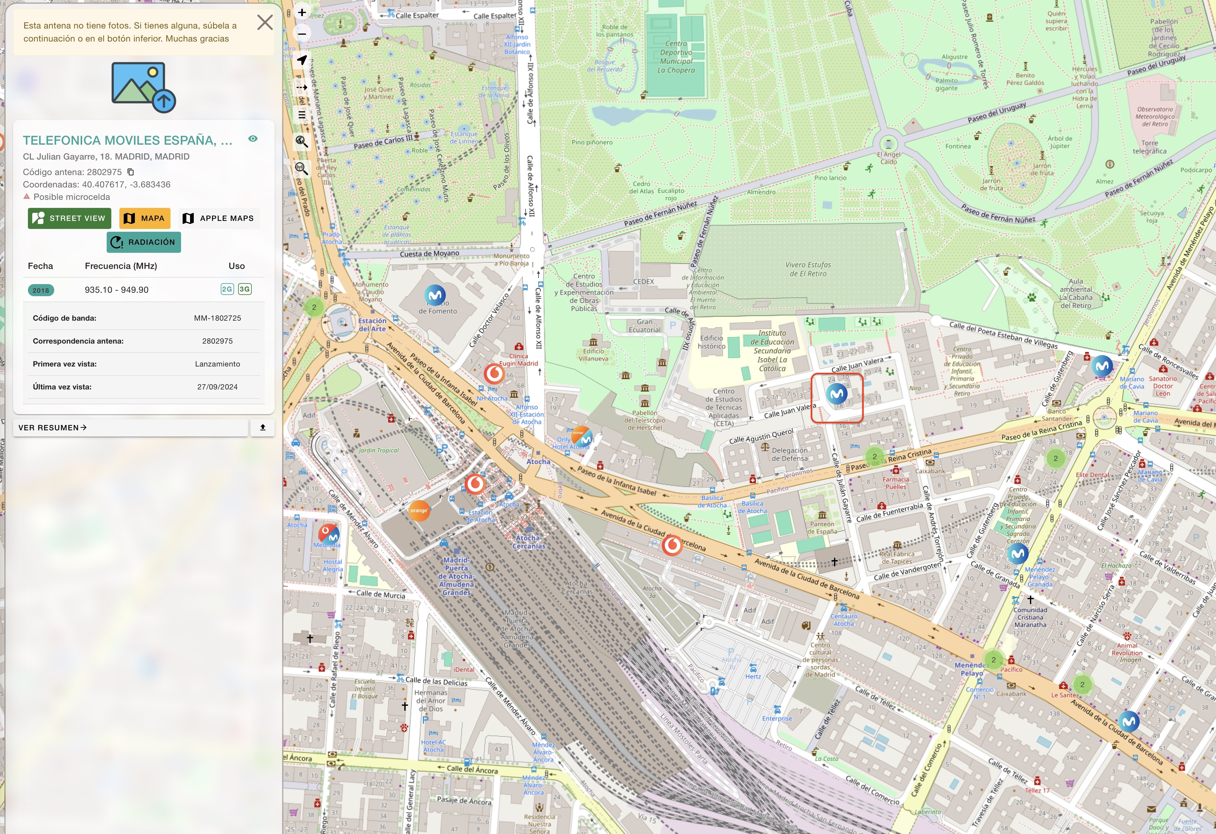Image resolution: width=1216 pixels, height=834 pixels.
Task: Select the 2018 date badge
Action: [x=41, y=290]
